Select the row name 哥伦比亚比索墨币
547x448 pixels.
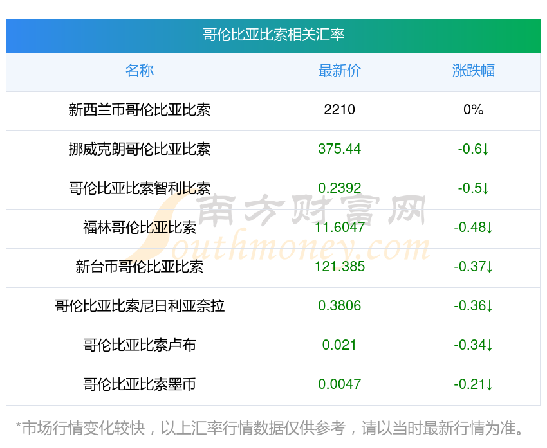140,384
